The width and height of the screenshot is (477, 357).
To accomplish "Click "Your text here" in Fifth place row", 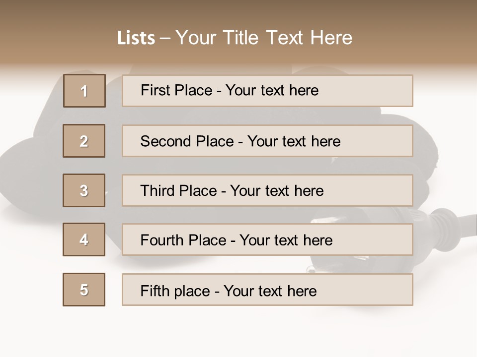I will (270, 291).
